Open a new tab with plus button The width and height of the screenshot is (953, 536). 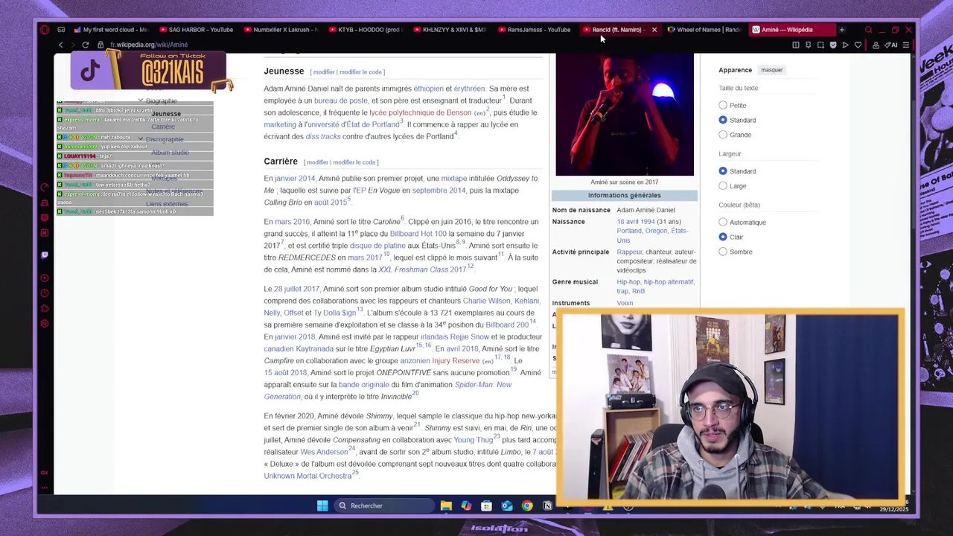coord(841,30)
